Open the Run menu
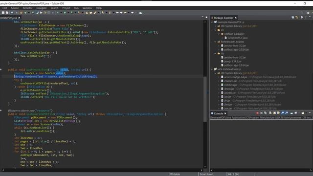Image resolution: width=313 pixels, height=176 pixels. 76,8
